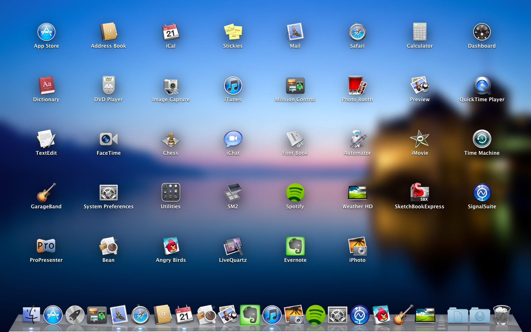Open App Store from the Launchpad grid
Image resolution: width=531 pixels, height=332 pixels.
point(46,32)
